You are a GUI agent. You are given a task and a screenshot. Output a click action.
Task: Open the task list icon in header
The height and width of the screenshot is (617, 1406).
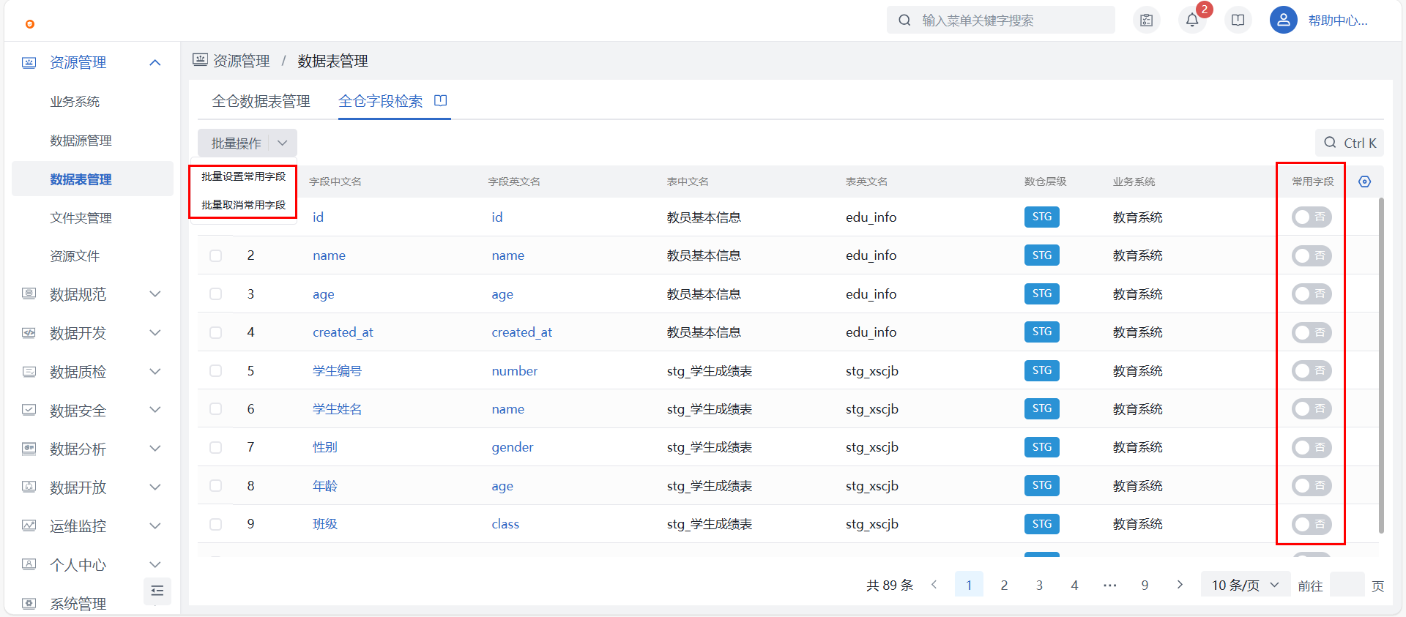pyautogui.click(x=1147, y=20)
